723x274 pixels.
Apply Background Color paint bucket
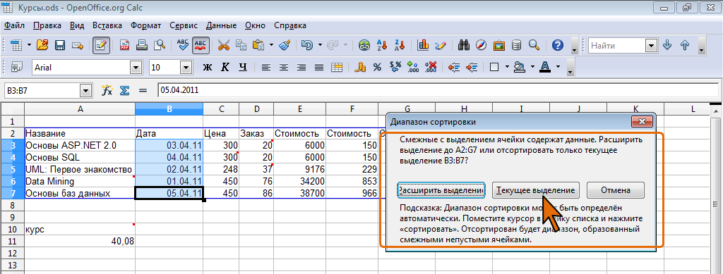click(520, 67)
